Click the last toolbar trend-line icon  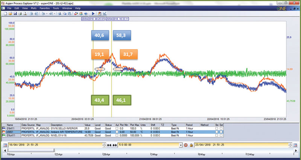coord(105,14)
